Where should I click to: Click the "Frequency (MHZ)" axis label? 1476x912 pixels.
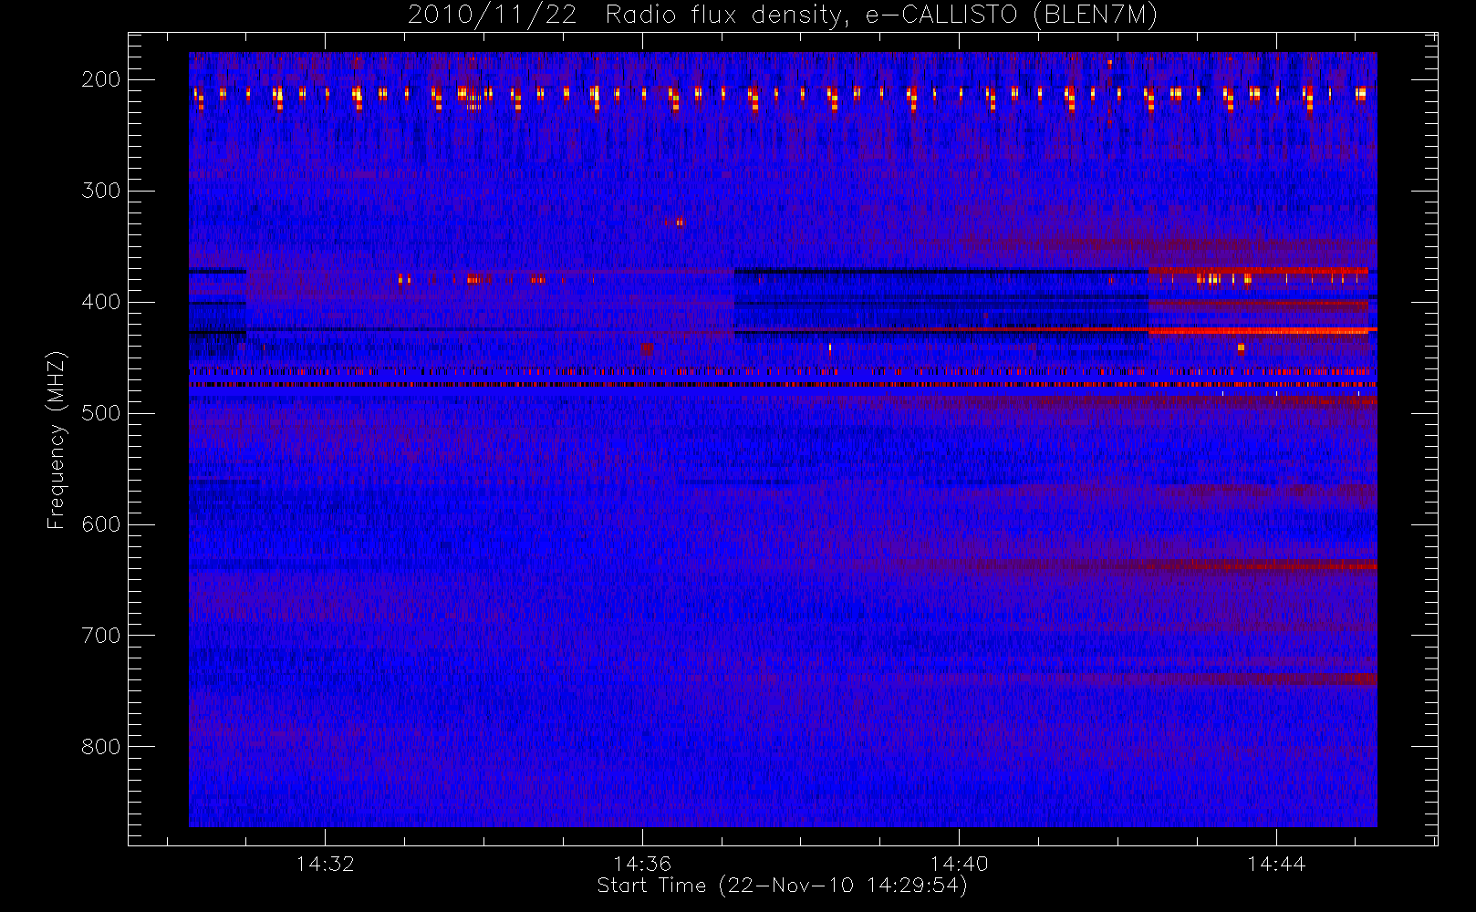coord(57,440)
